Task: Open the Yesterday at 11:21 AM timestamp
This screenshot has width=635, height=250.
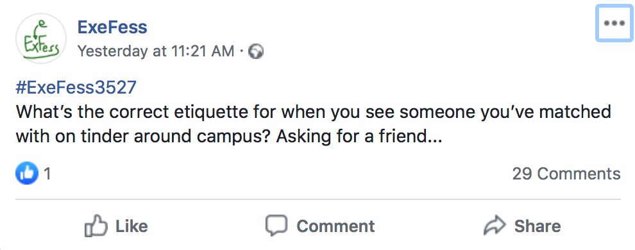Action: pyautogui.click(x=156, y=51)
